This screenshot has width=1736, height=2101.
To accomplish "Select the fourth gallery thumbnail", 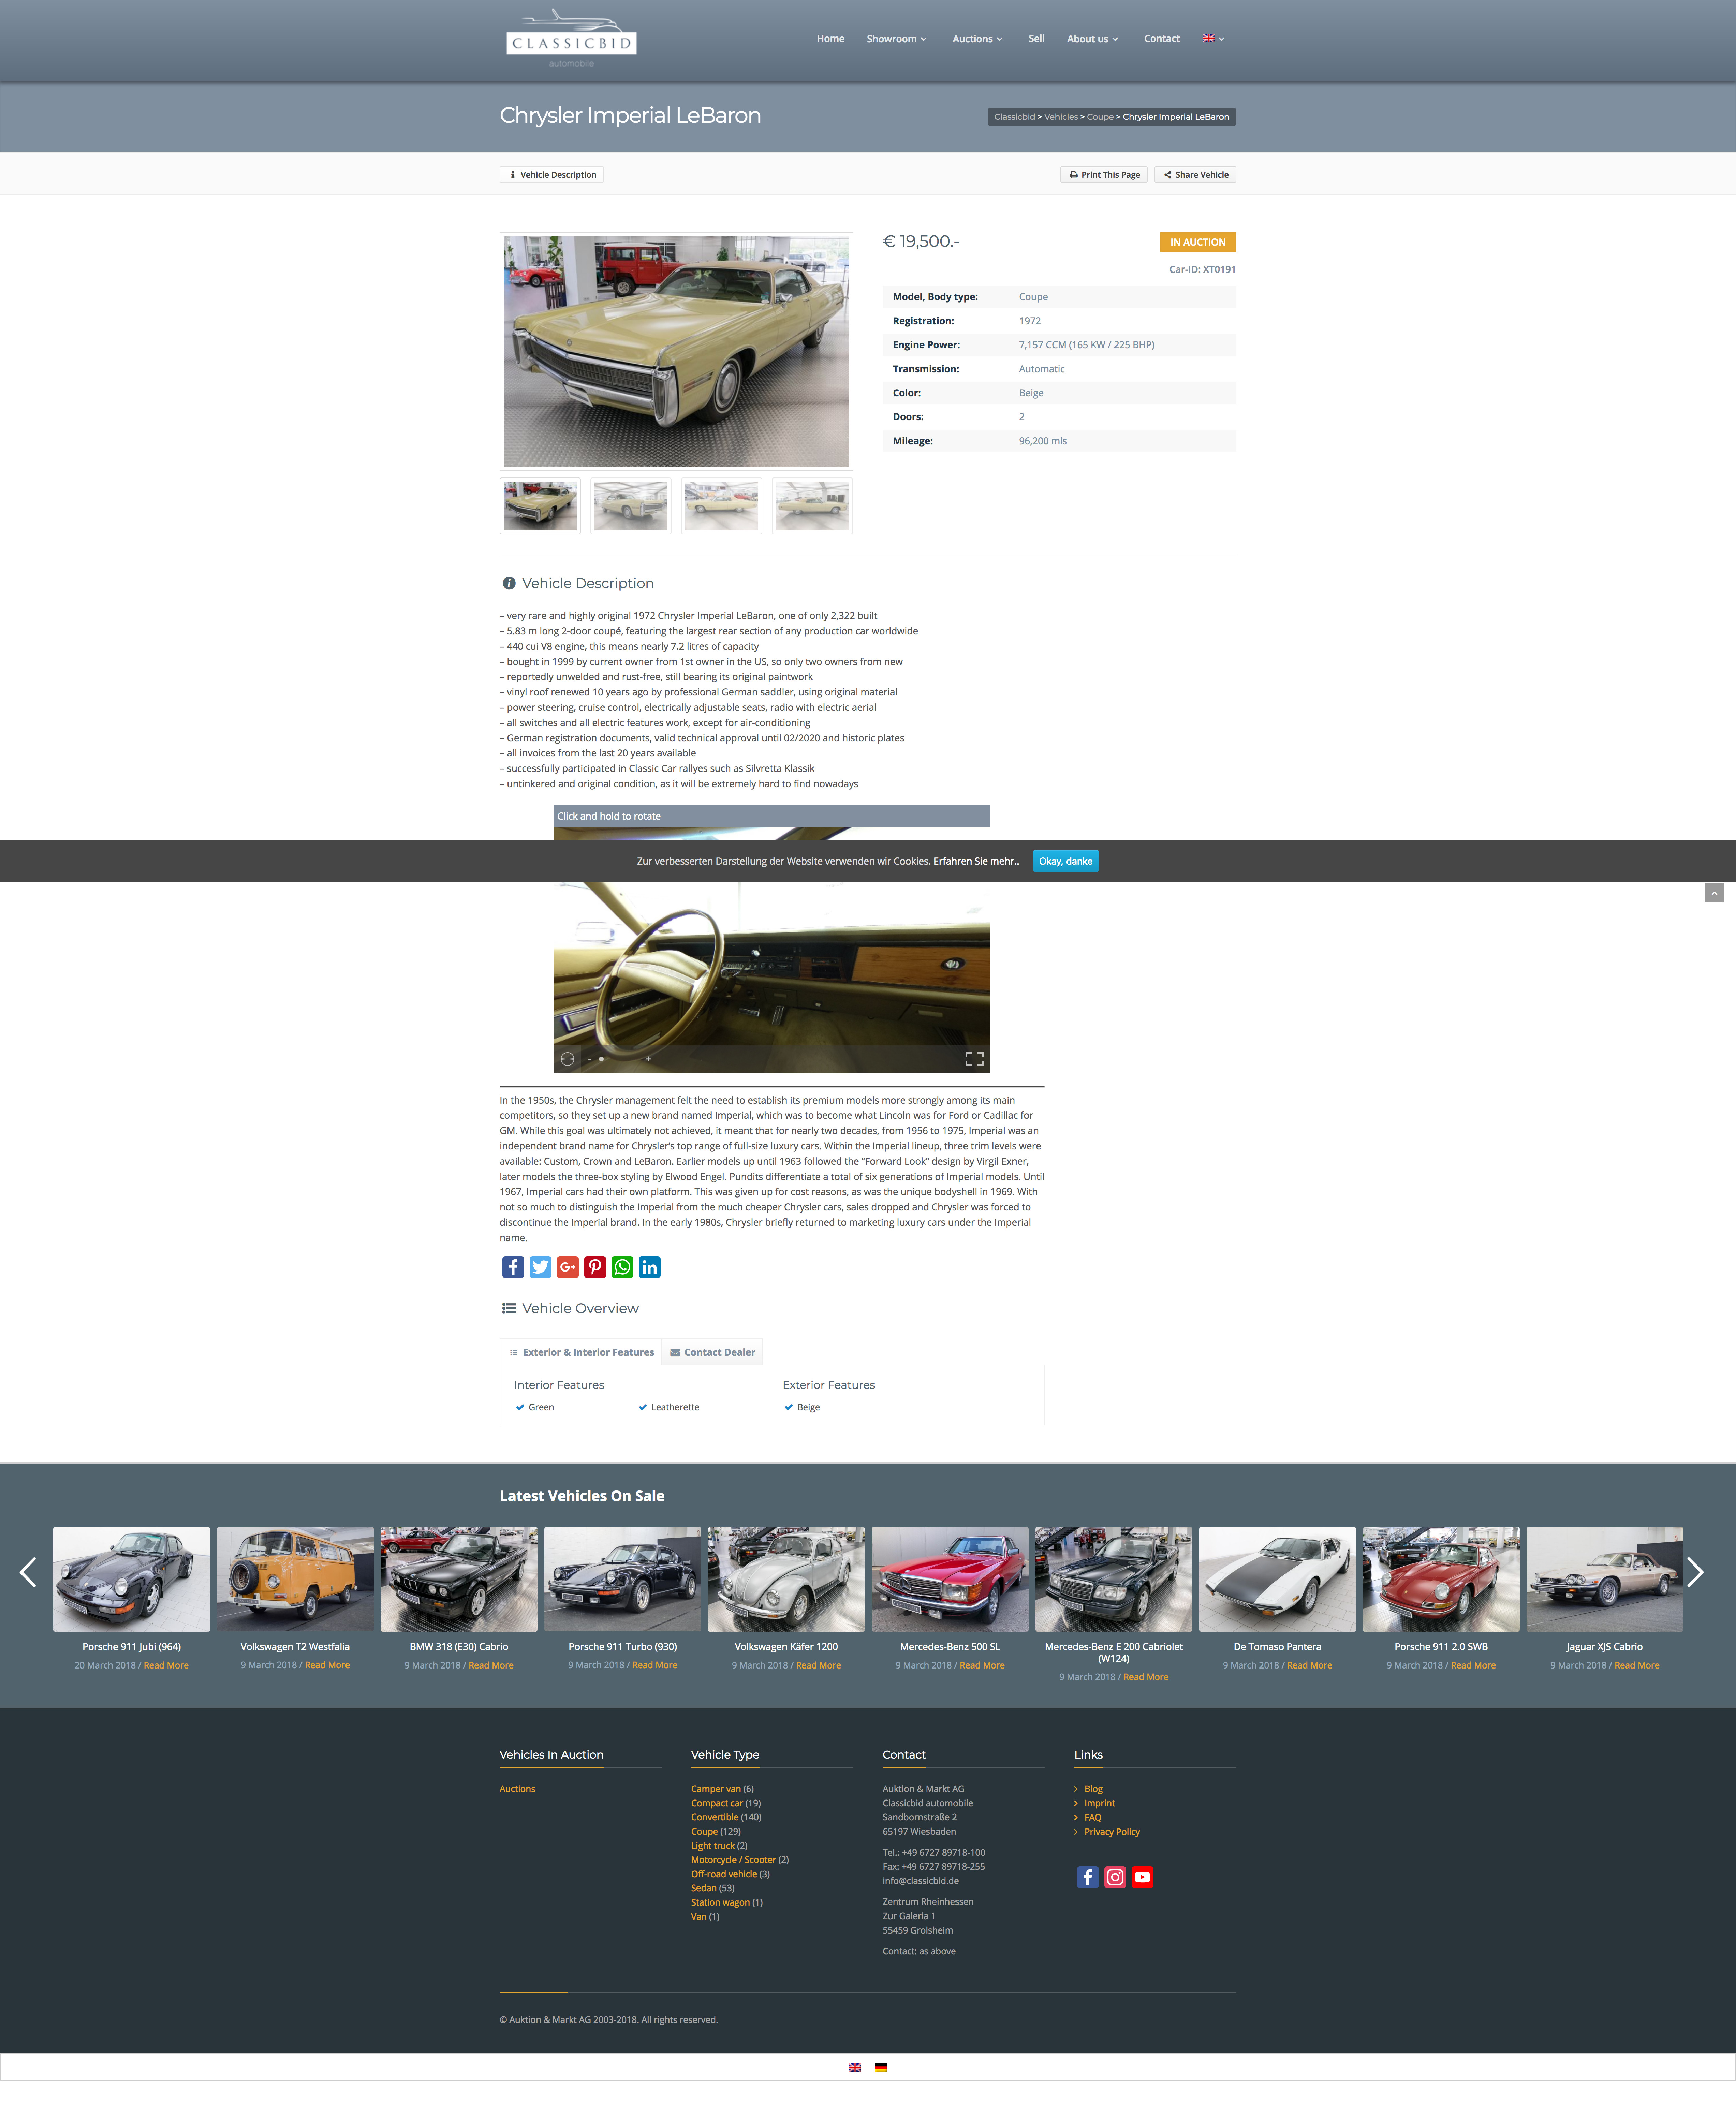I will (812, 506).
